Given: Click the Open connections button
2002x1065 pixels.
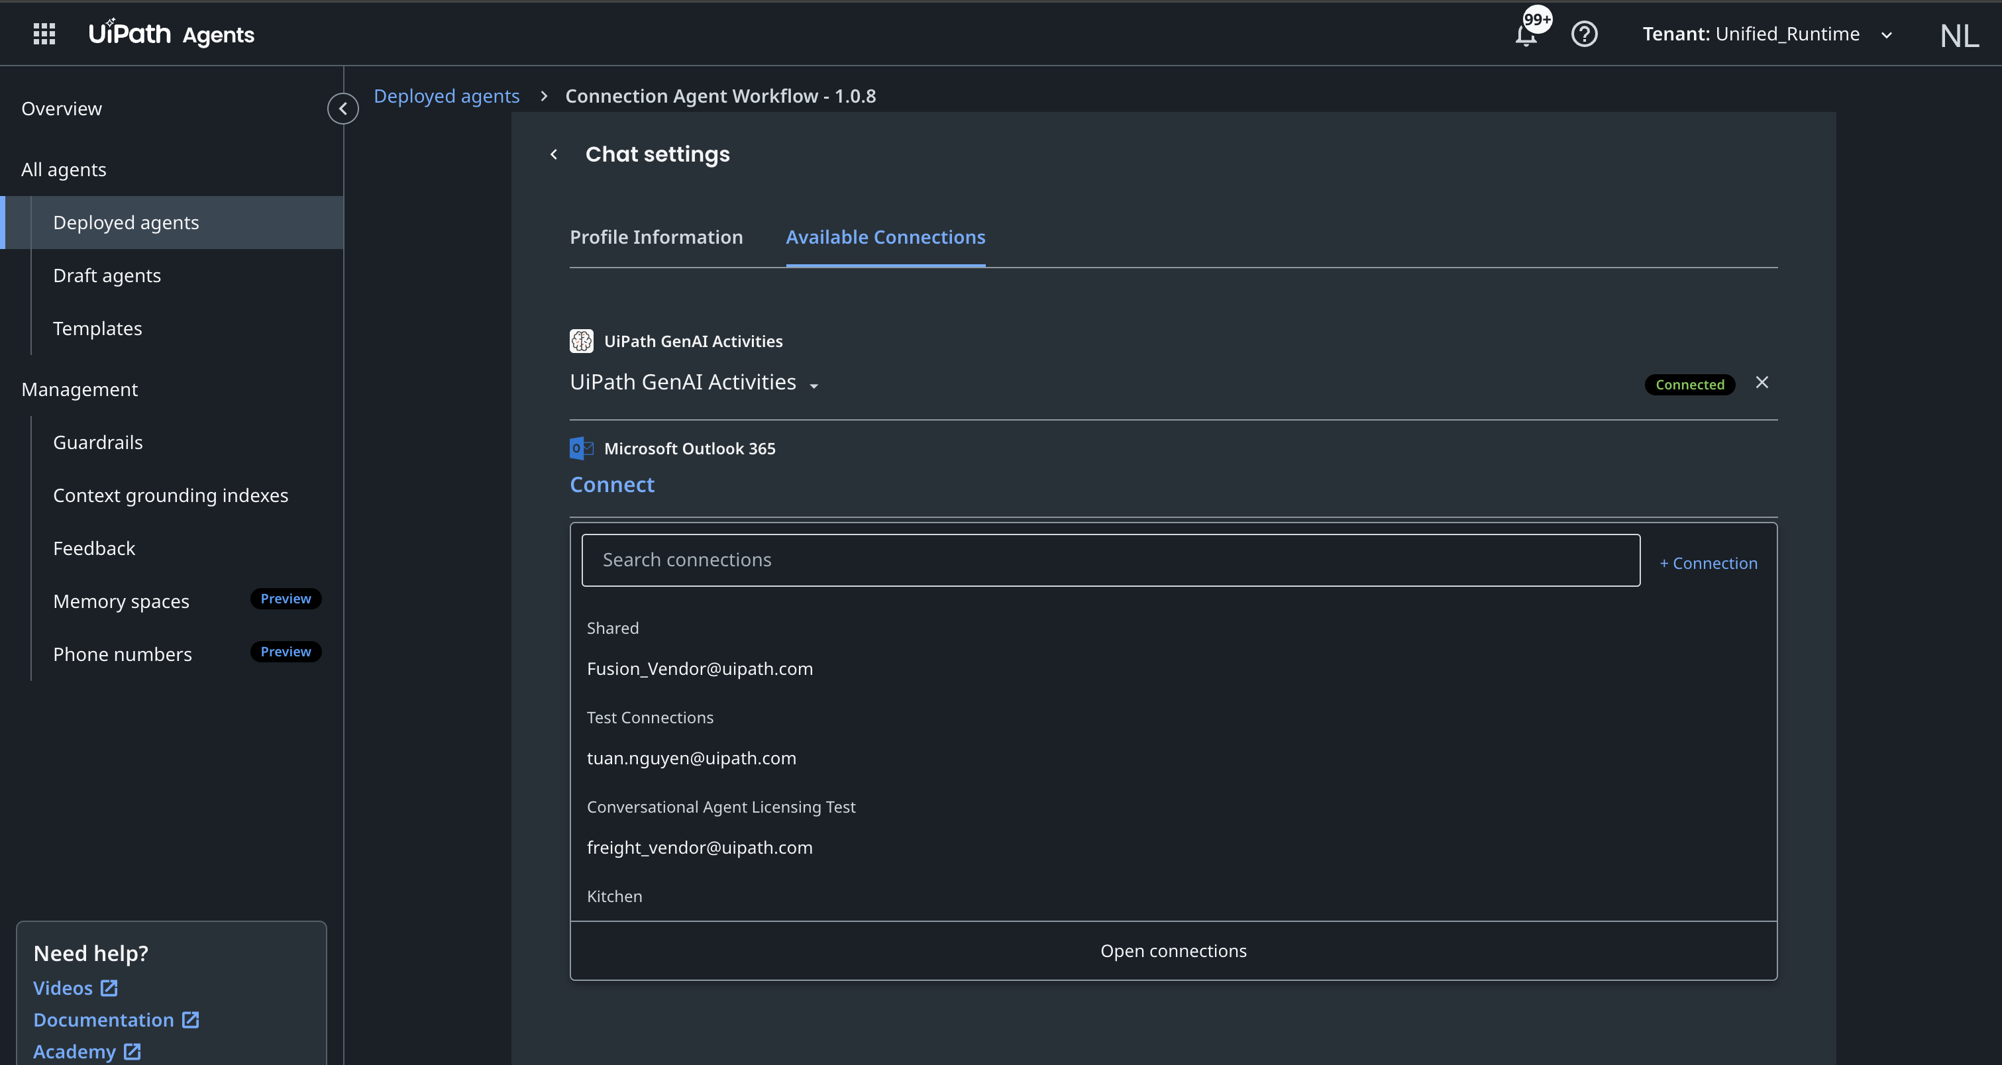Looking at the screenshot, I should coord(1173,951).
